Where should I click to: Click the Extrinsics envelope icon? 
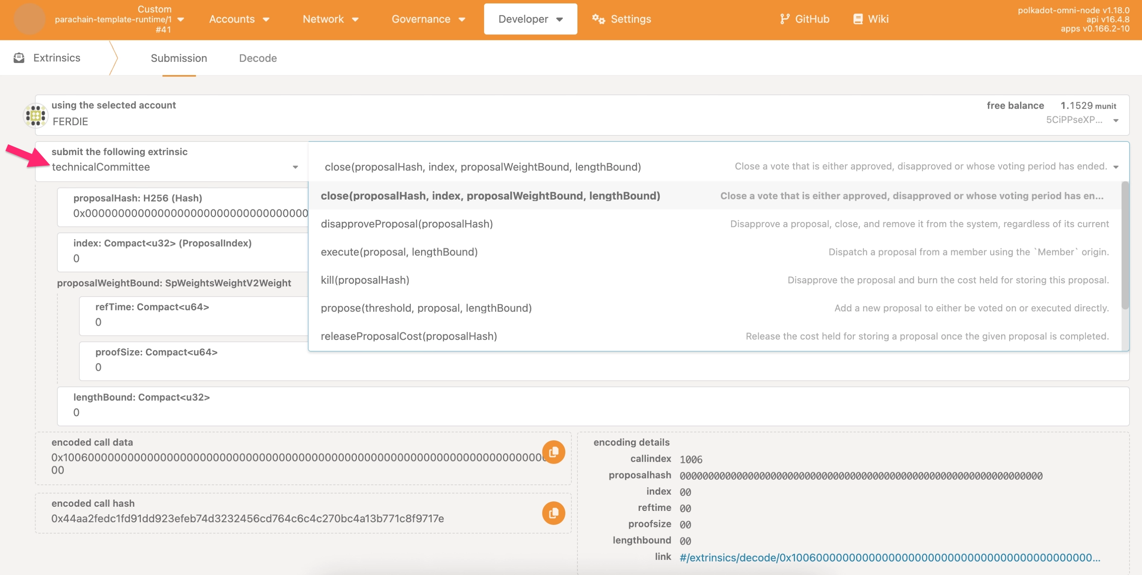19,58
